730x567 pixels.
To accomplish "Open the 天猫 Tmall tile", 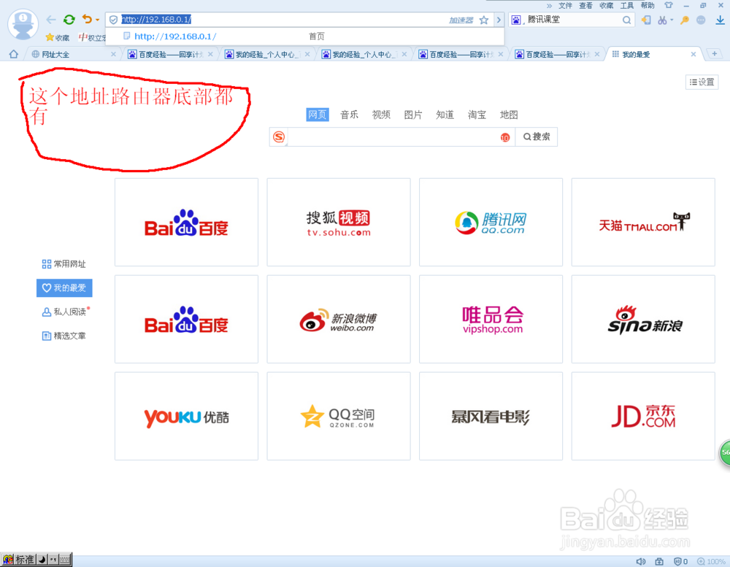I will (643, 222).
